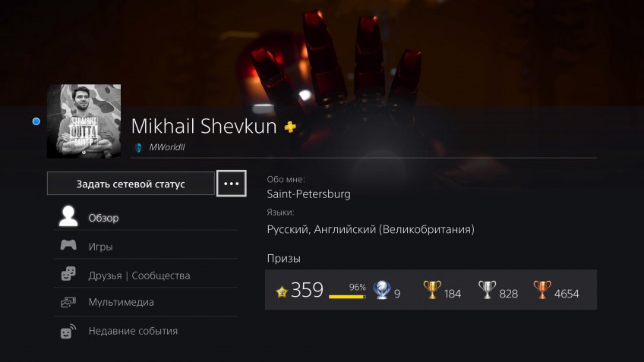Open the Обзор person icon
This screenshot has height=362, width=644.
point(68,216)
